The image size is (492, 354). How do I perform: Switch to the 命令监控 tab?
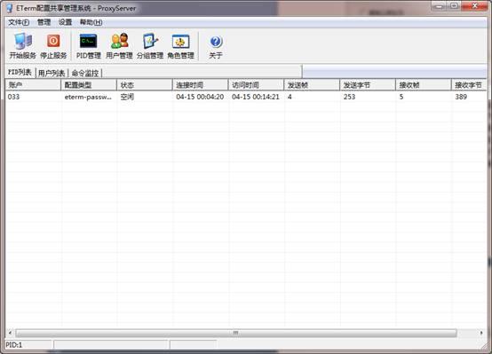pos(85,73)
